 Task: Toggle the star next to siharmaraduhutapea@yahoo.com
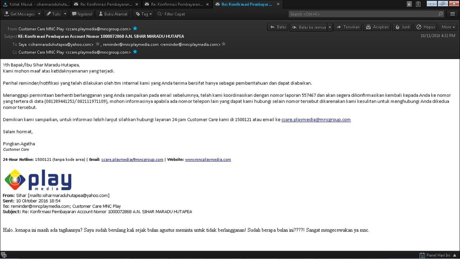point(97,44)
